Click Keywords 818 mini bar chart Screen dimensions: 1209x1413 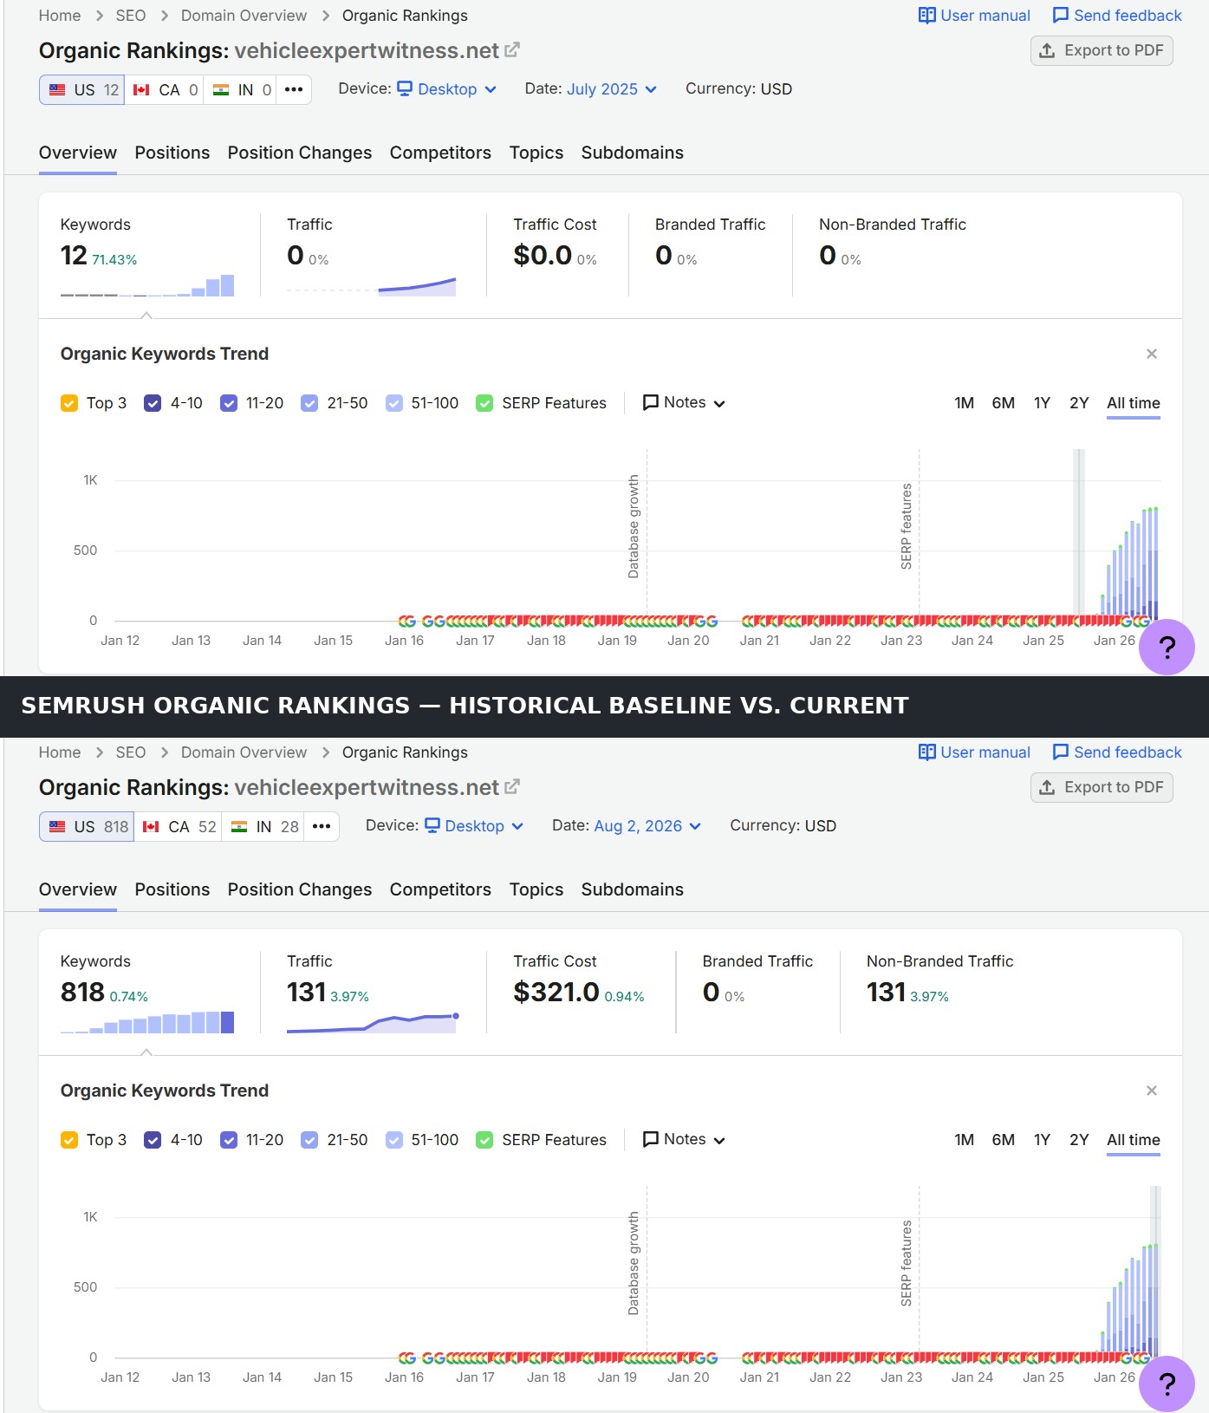click(147, 1022)
